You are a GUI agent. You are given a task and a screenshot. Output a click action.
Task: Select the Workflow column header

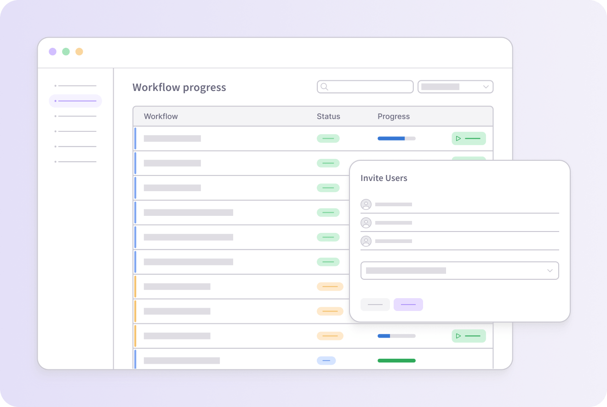161,116
